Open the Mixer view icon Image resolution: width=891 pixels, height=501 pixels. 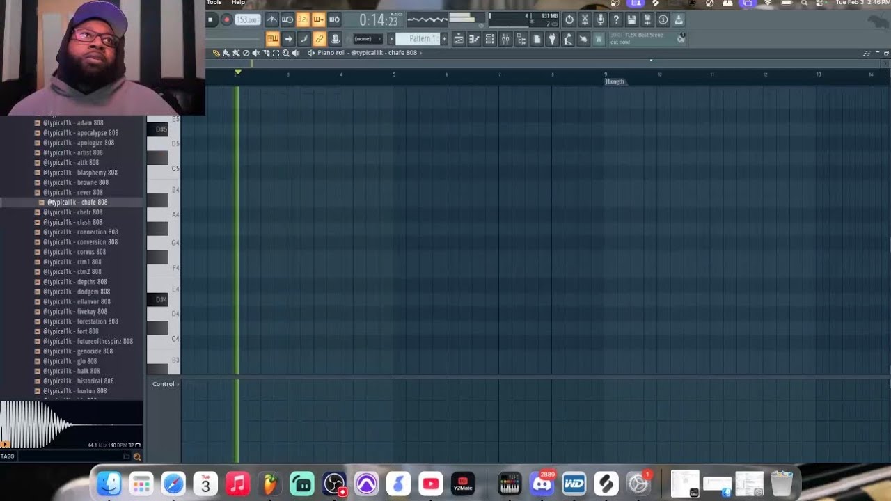(x=505, y=39)
